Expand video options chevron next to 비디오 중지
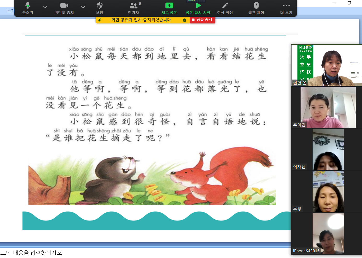Image resolution: width=362 pixels, height=258 pixels. 83,7
